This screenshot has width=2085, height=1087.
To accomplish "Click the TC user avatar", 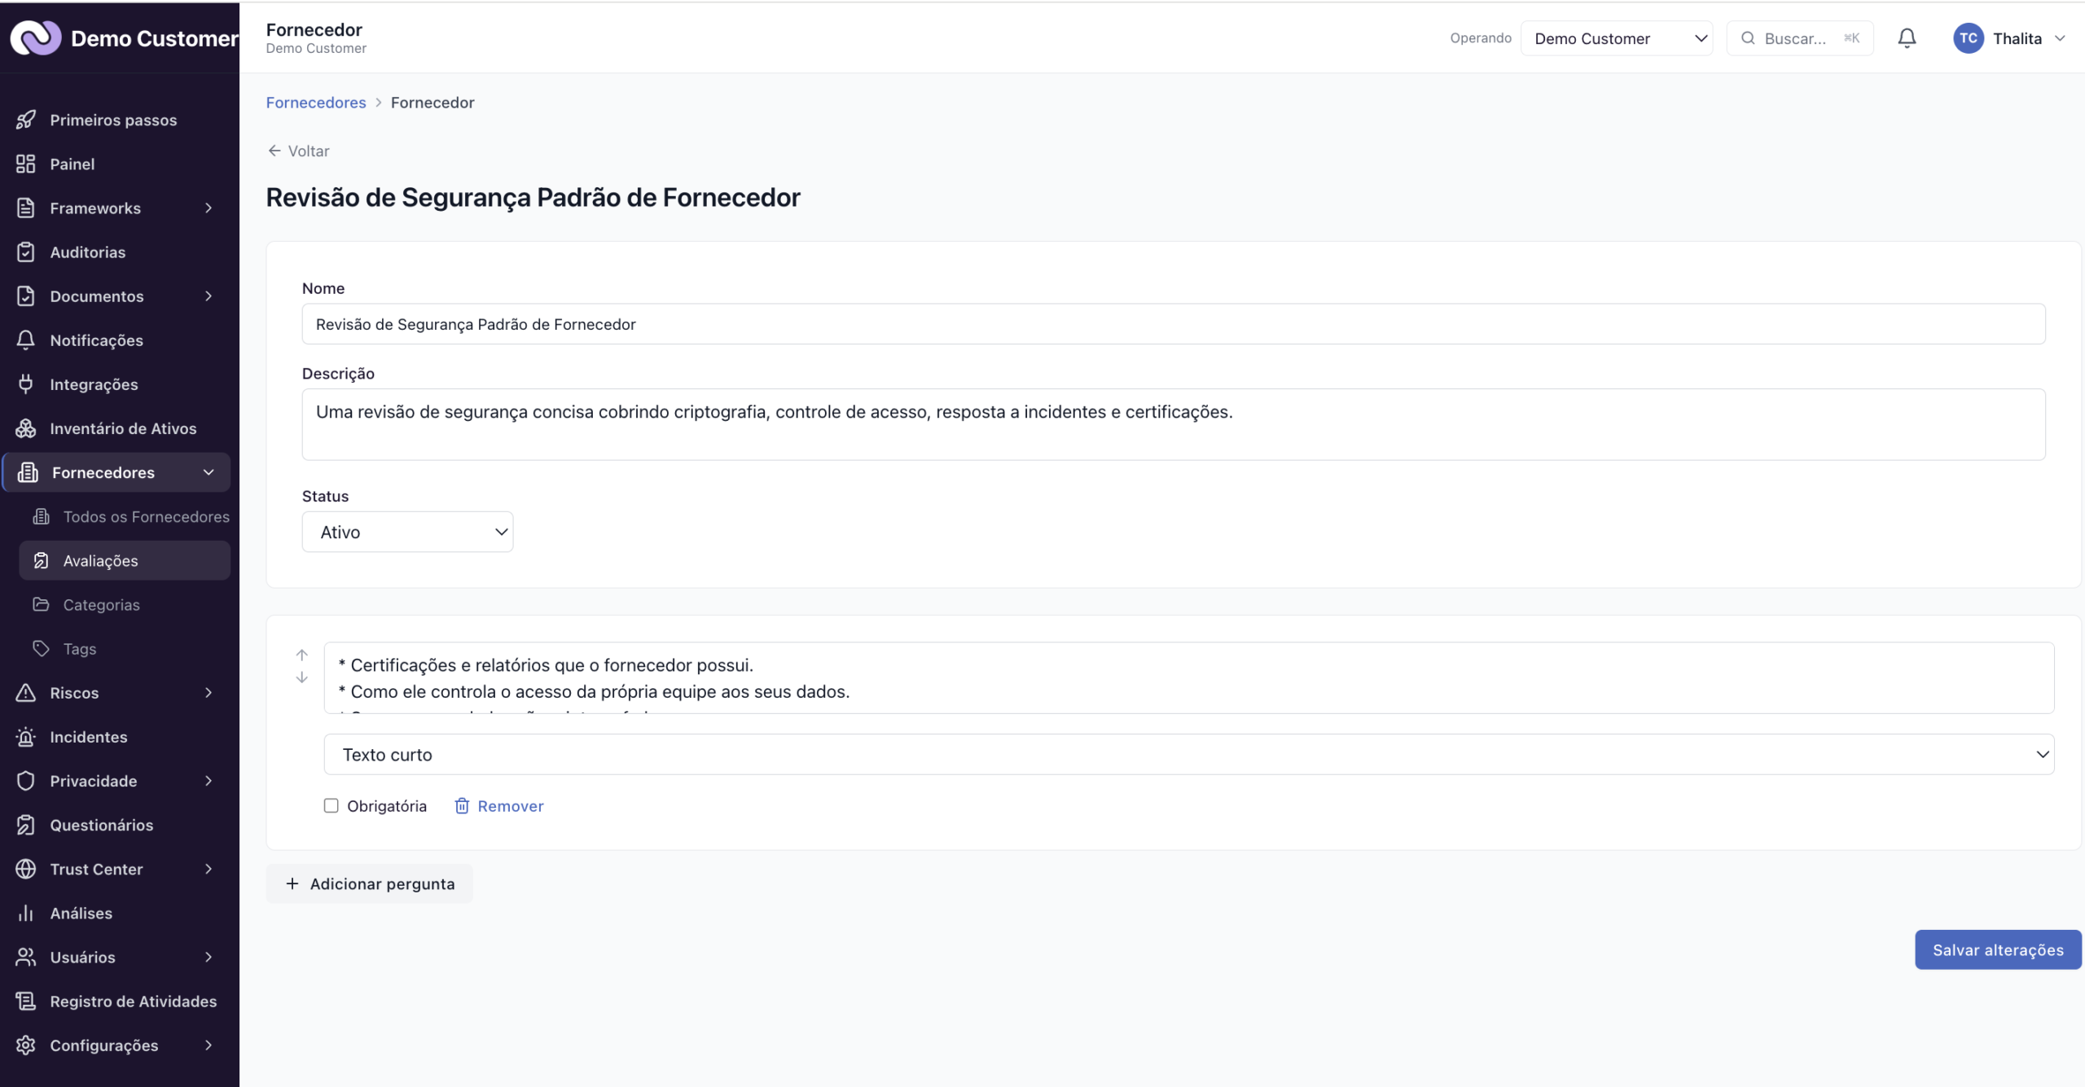I will tap(1968, 38).
